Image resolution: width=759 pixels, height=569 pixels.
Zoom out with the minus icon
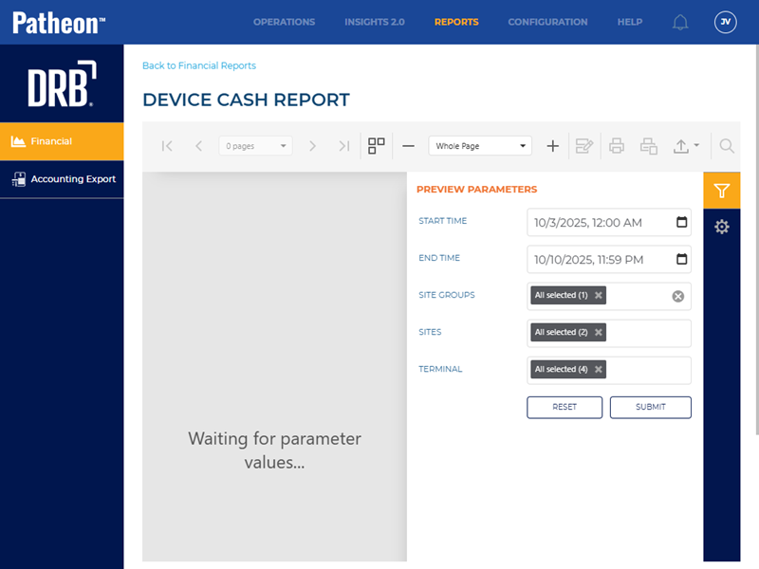(x=408, y=146)
